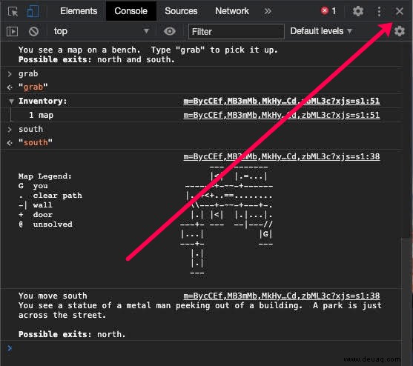Switch to the Elements tab
413x366 pixels.
click(x=79, y=11)
